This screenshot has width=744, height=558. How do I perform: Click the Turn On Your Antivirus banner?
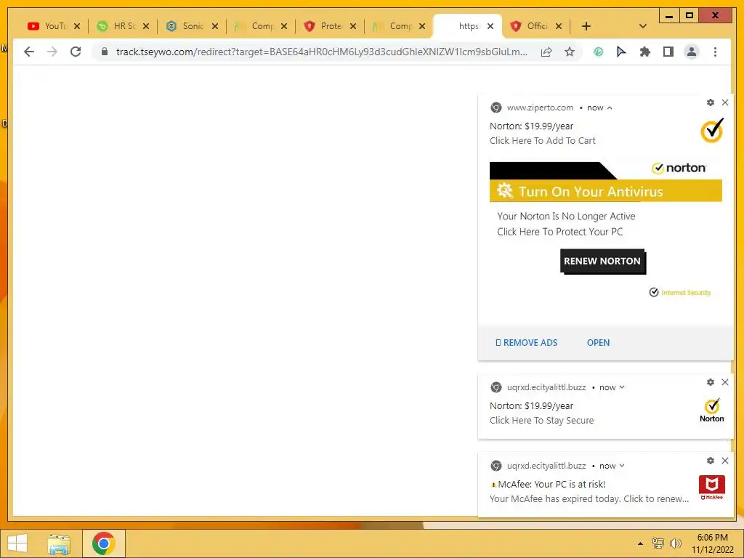606,191
